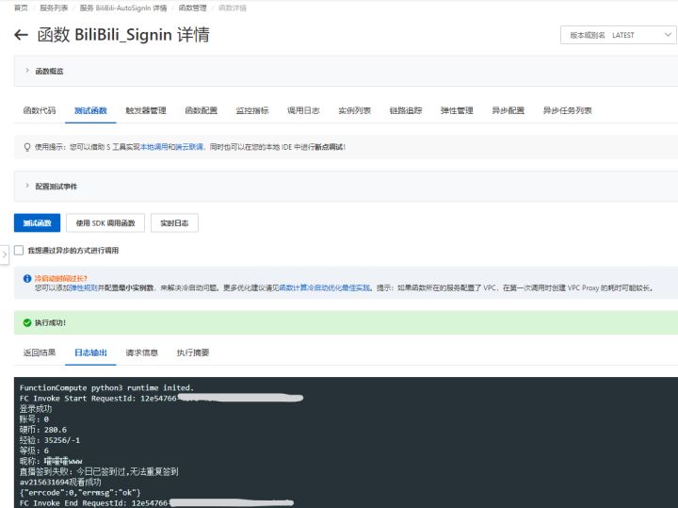Click the green success check icon

(x=27, y=322)
